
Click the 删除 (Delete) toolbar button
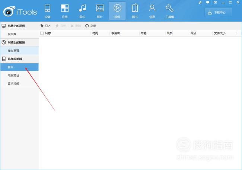[76, 26]
